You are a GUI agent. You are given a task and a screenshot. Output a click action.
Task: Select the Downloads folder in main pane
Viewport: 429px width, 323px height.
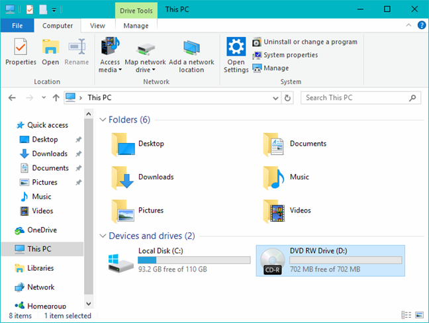pyautogui.click(x=142, y=177)
